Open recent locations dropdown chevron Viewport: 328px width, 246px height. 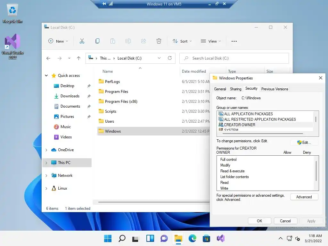point(69,58)
